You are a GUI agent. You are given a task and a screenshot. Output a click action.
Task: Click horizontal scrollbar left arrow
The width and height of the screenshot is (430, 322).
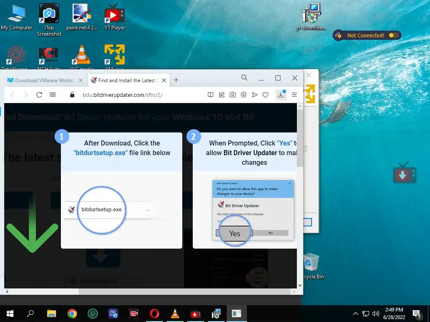click(7, 292)
